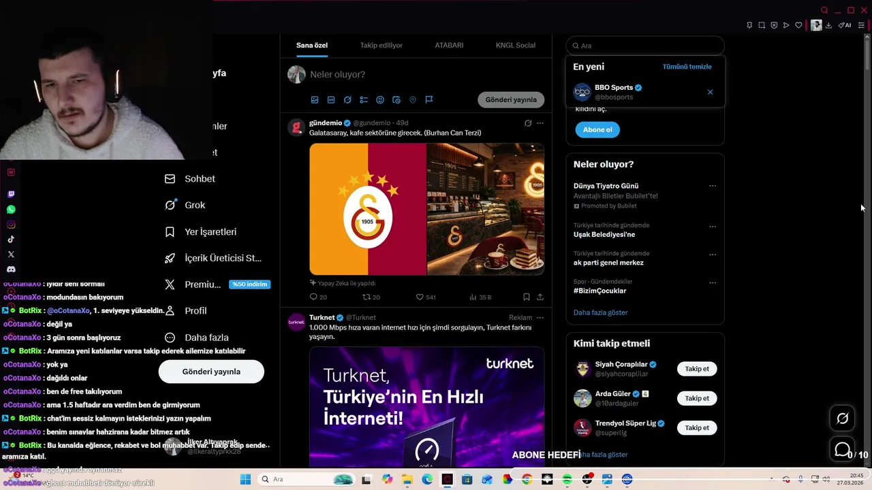Open File Explorer from the taskbar
This screenshot has width=872, height=490.
pyautogui.click(x=407, y=479)
